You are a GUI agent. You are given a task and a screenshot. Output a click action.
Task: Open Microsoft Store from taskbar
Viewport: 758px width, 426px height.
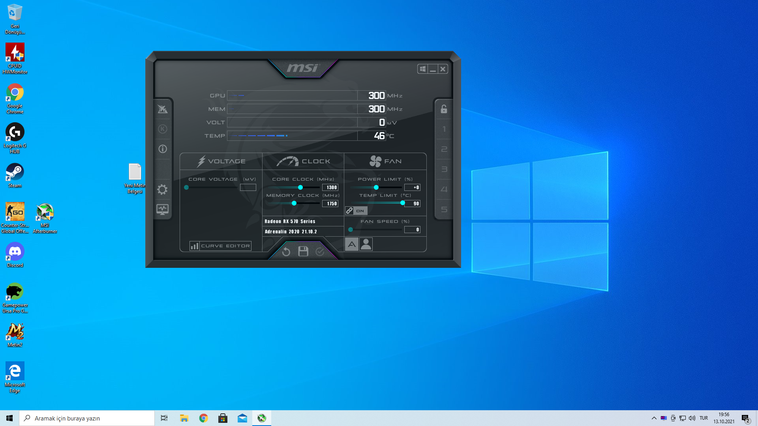click(223, 418)
